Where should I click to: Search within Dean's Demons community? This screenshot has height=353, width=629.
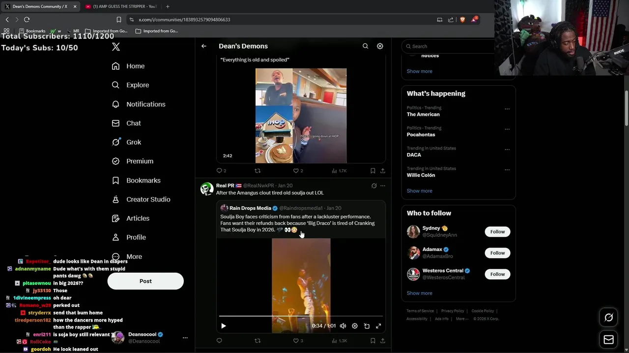[365, 46]
